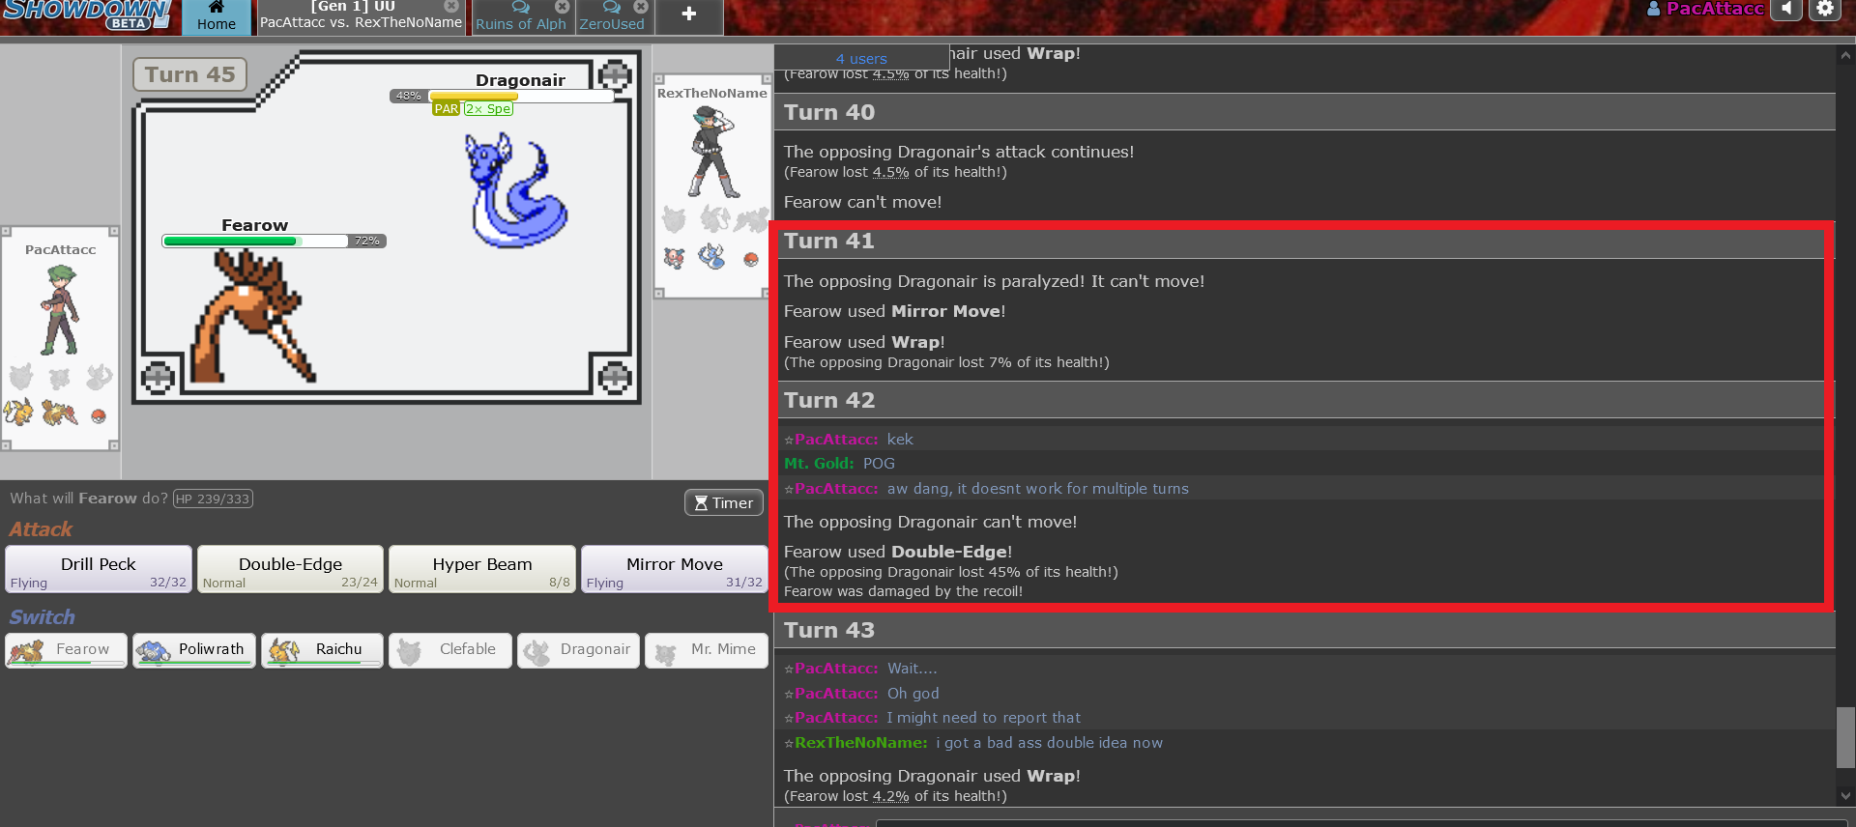This screenshot has height=827, width=1856.
Task: Click the Turn 41 heading in battle log
Action: pyautogui.click(x=828, y=241)
